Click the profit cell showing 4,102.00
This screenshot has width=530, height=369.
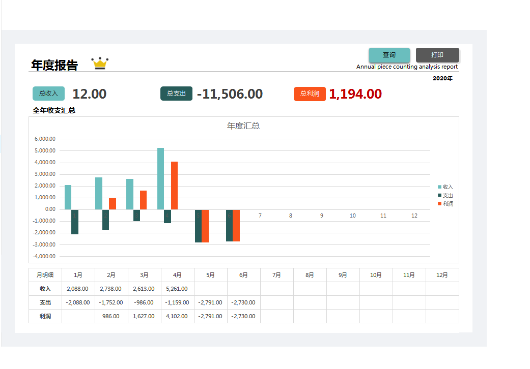pyautogui.click(x=177, y=316)
